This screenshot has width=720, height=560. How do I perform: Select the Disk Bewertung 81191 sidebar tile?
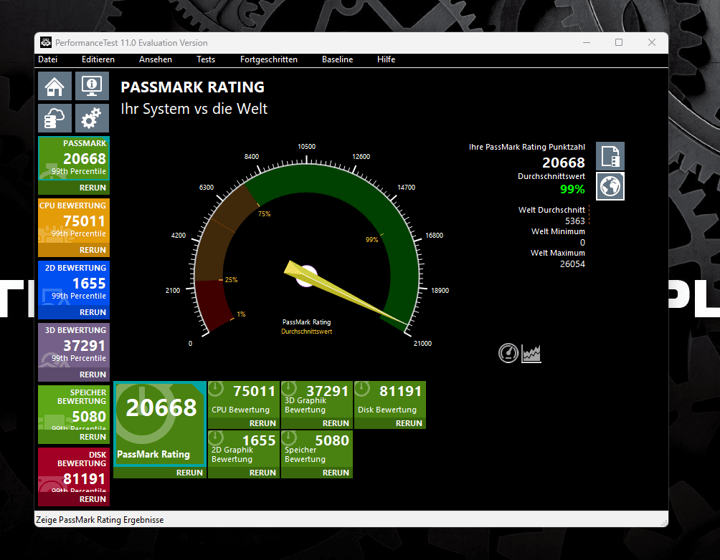(x=74, y=470)
